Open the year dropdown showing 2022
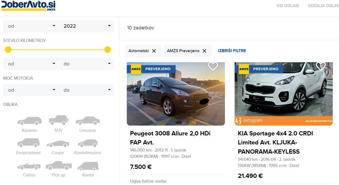This screenshot has width=339, height=185. click(86, 26)
